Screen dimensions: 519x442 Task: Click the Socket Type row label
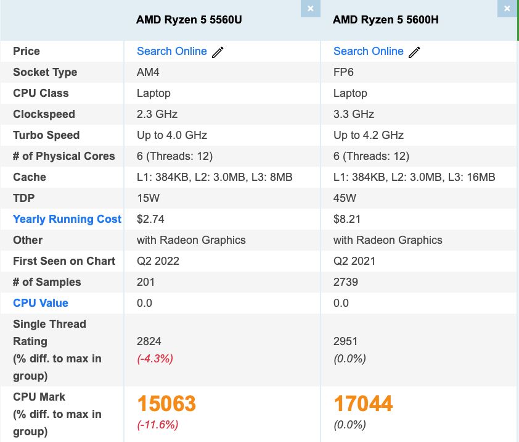[x=45, y=72]
